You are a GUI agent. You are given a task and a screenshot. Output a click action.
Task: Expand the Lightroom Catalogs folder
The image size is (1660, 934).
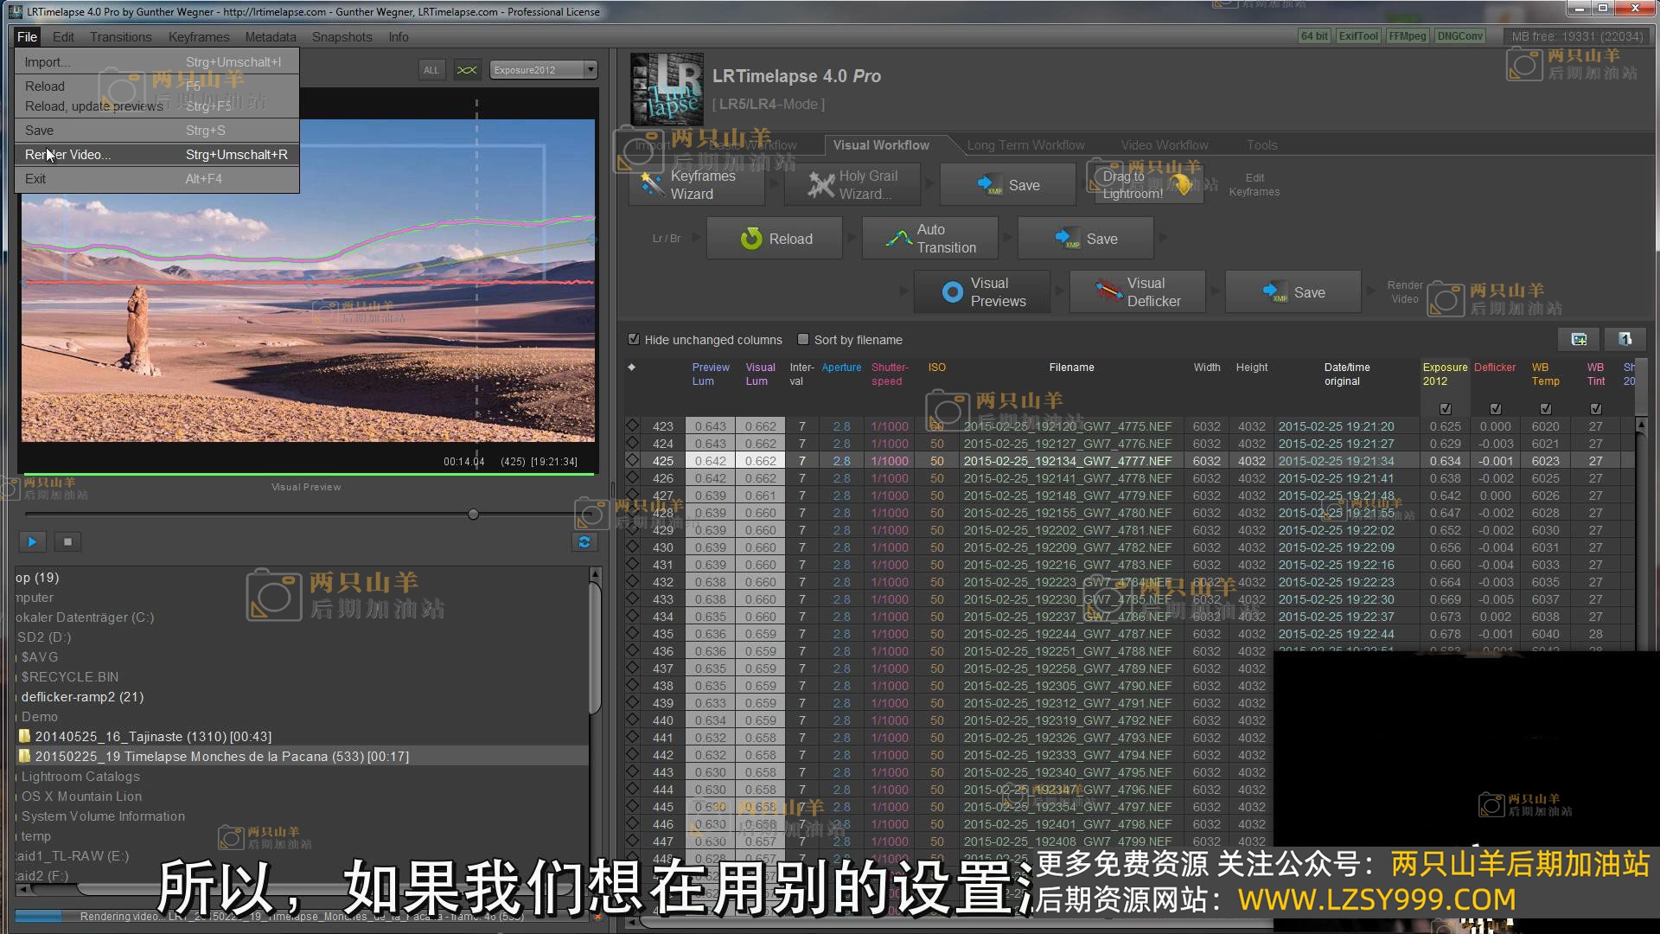point(80,777)
